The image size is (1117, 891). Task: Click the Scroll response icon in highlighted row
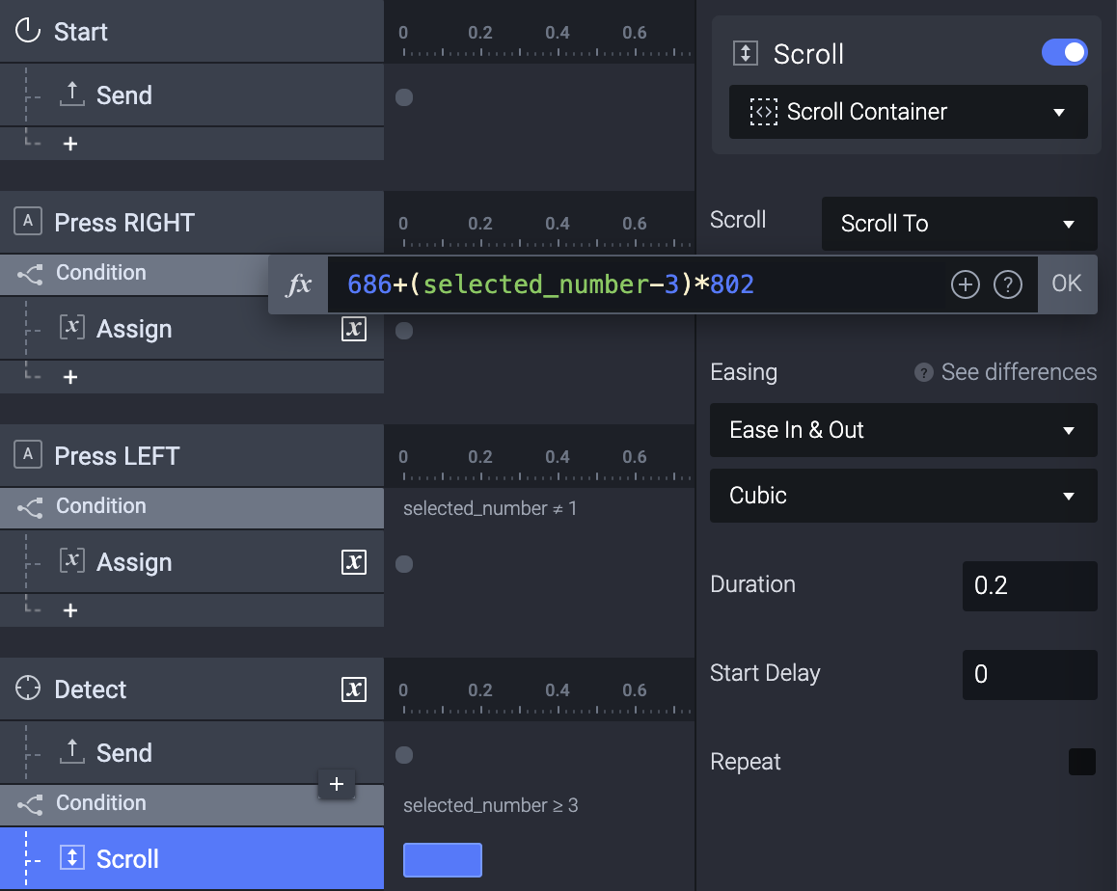pos(72,857)
